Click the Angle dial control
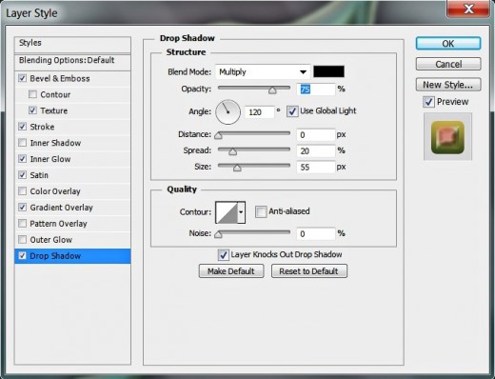This screenshot has height=379, width=495. pyautogui.click(x=228, y=112)
